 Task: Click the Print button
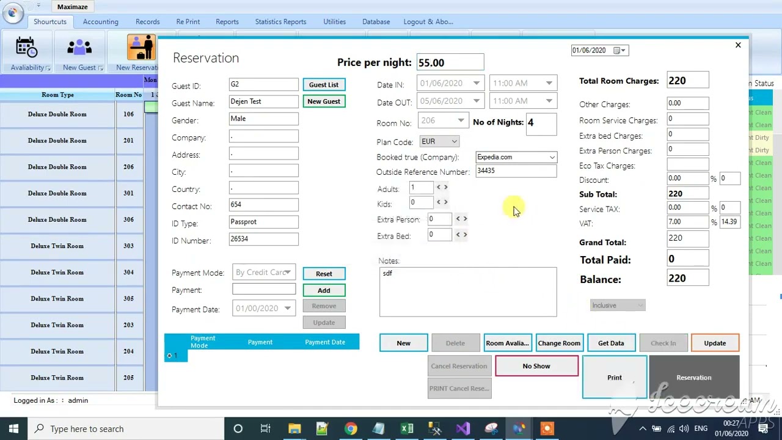coord(615,378)
